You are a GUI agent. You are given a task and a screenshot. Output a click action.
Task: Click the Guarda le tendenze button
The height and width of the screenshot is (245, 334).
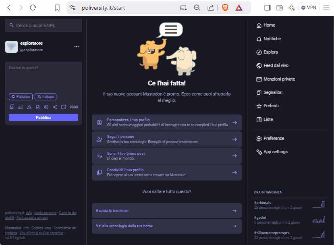167,210
